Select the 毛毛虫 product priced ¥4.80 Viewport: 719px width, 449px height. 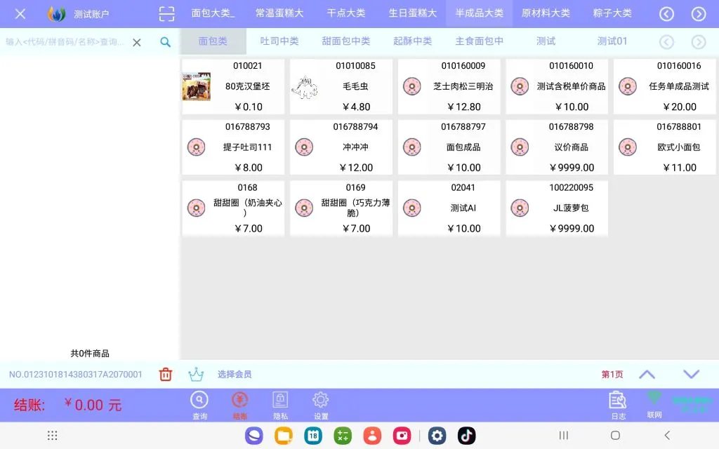click(x=341, y=86)
